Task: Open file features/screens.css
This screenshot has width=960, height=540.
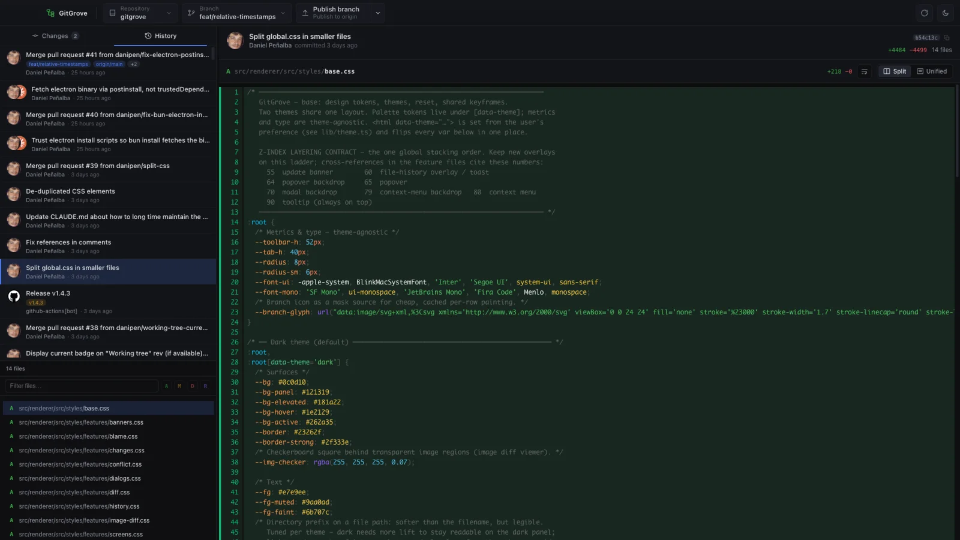Action: (x=108, y=535)
